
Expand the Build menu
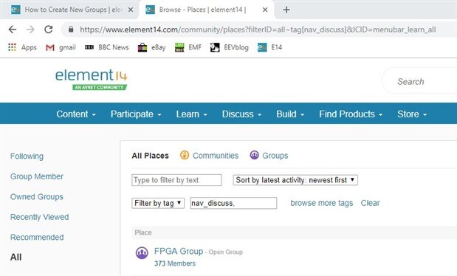coord(290,114)
